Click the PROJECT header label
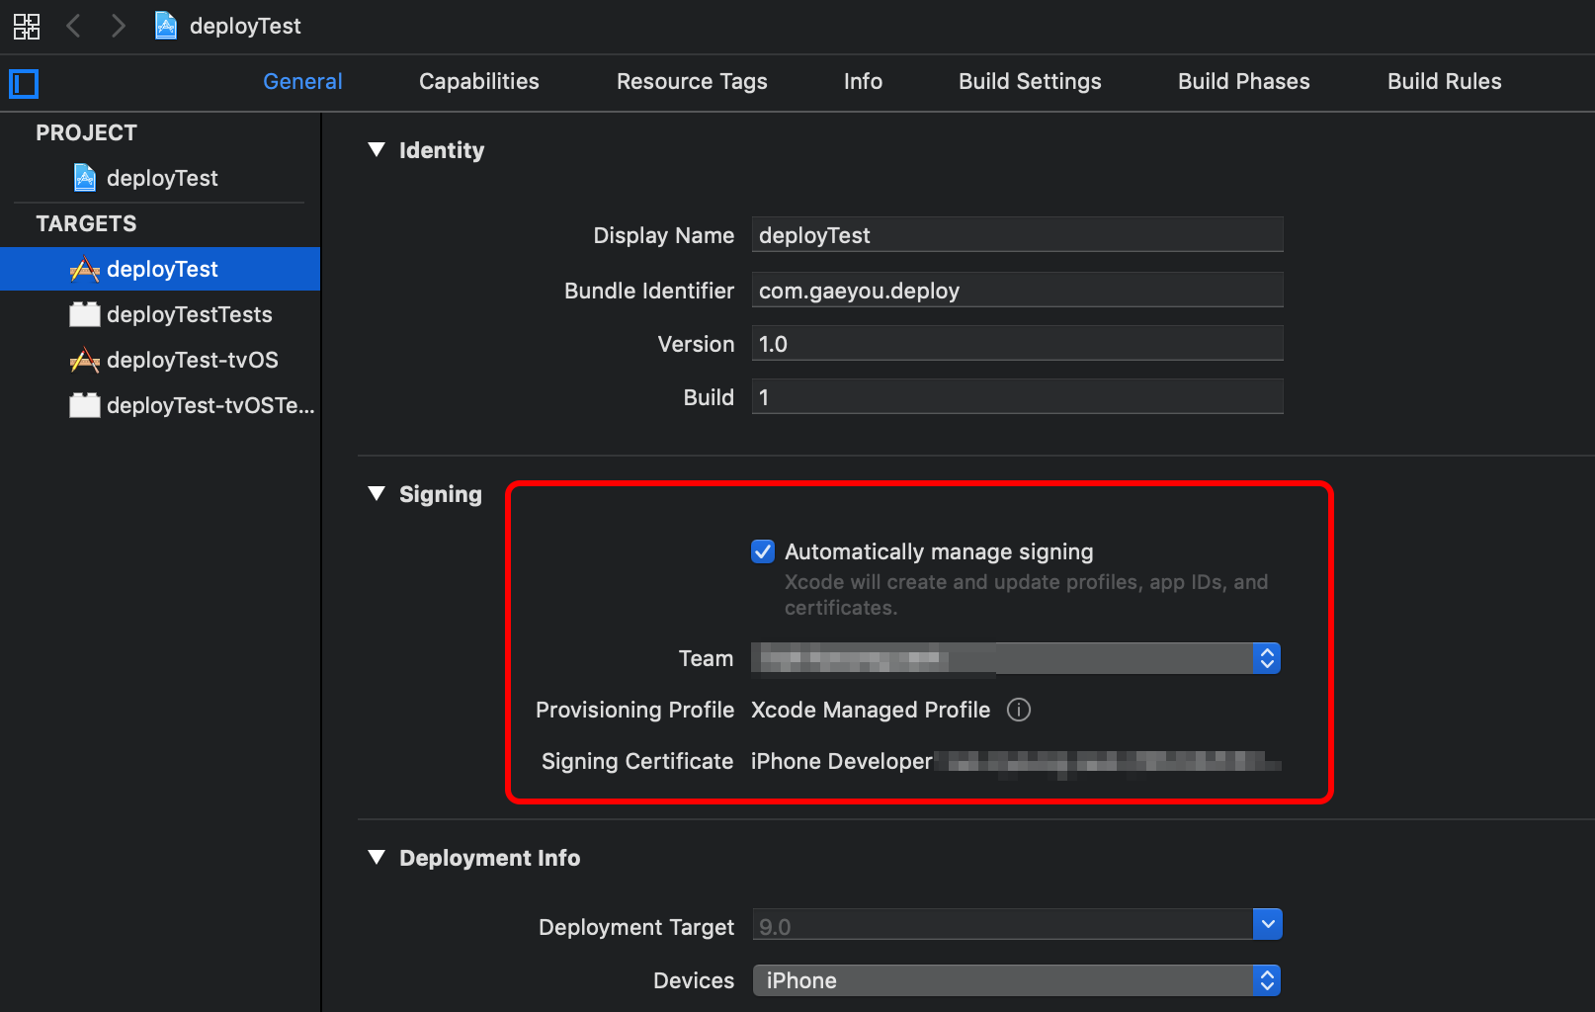Image resolution: width=1595 pixels, height=1012 pixels. point(87,132)
